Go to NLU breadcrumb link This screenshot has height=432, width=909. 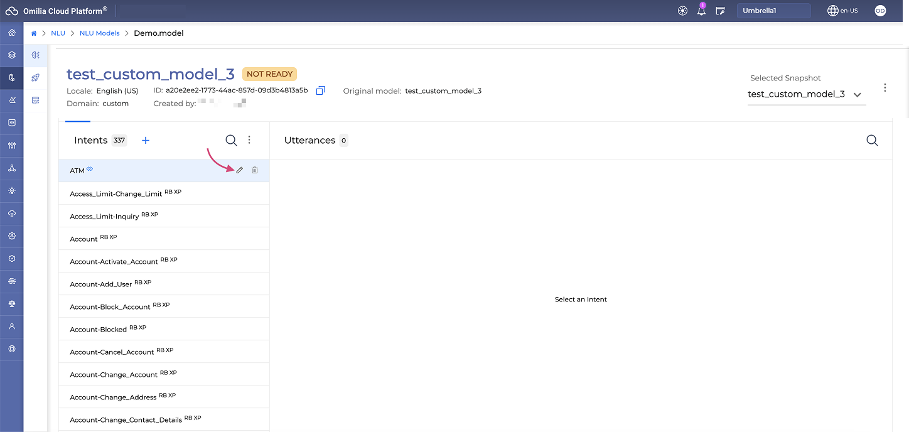(x=58, y=33)
